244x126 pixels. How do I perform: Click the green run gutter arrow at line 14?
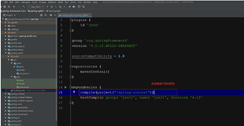click(66, 87)
